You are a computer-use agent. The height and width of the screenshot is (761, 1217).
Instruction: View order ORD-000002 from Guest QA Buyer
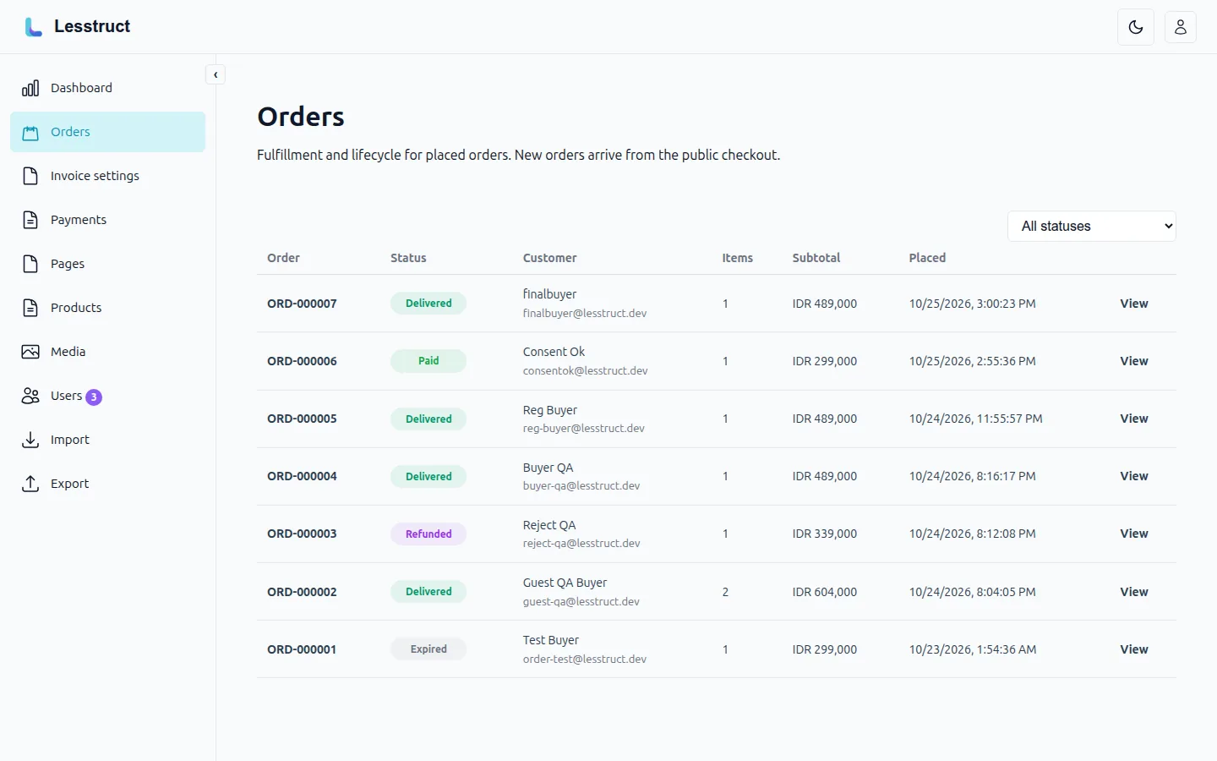point(1134,592)
